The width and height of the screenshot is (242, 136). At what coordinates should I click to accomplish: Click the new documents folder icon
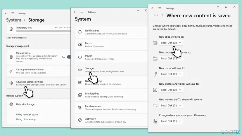155,59
